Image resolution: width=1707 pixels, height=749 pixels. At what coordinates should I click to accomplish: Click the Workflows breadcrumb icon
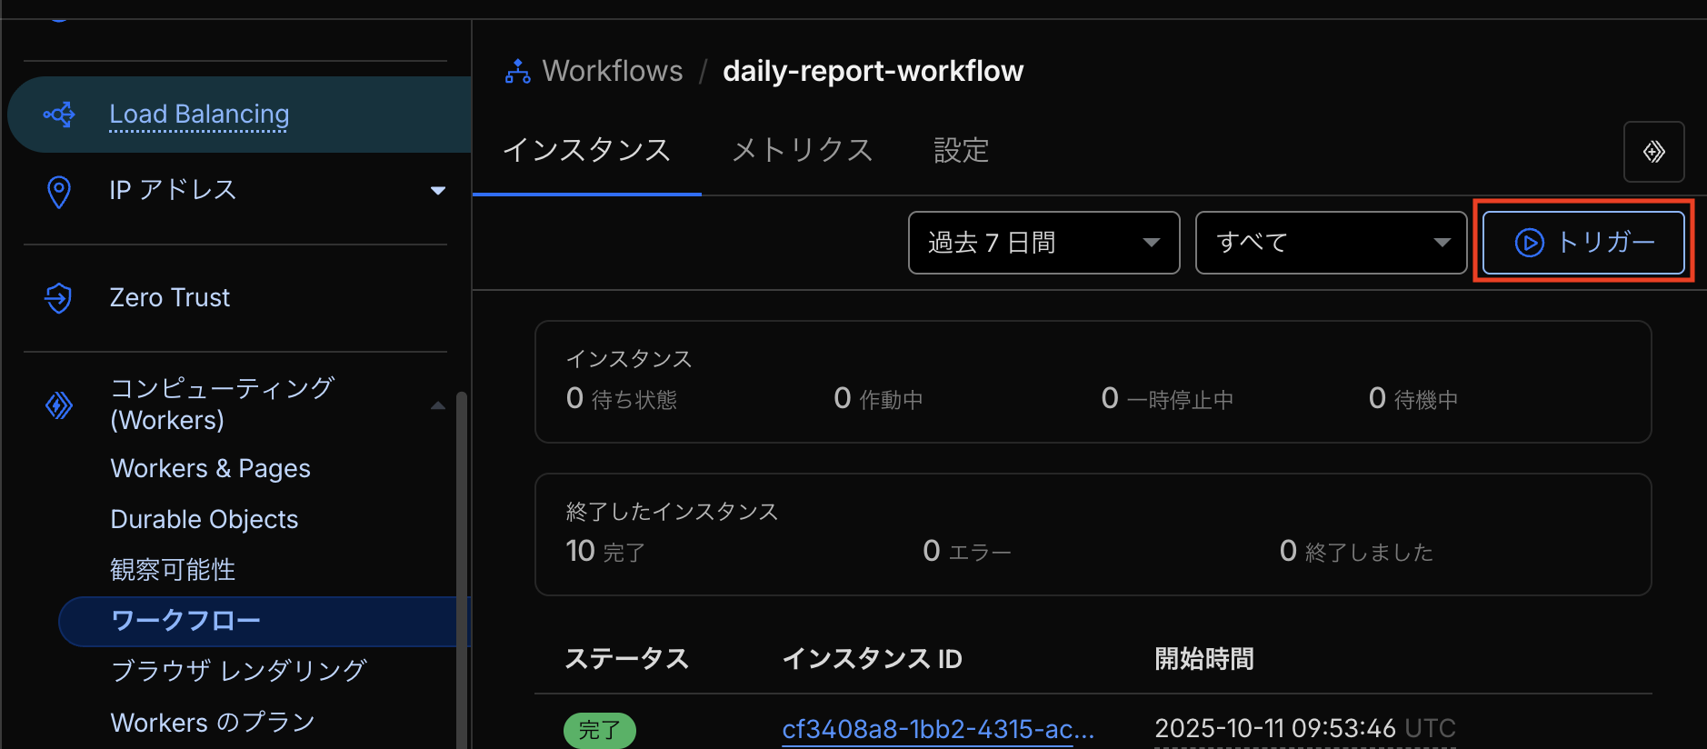point(518,72)
